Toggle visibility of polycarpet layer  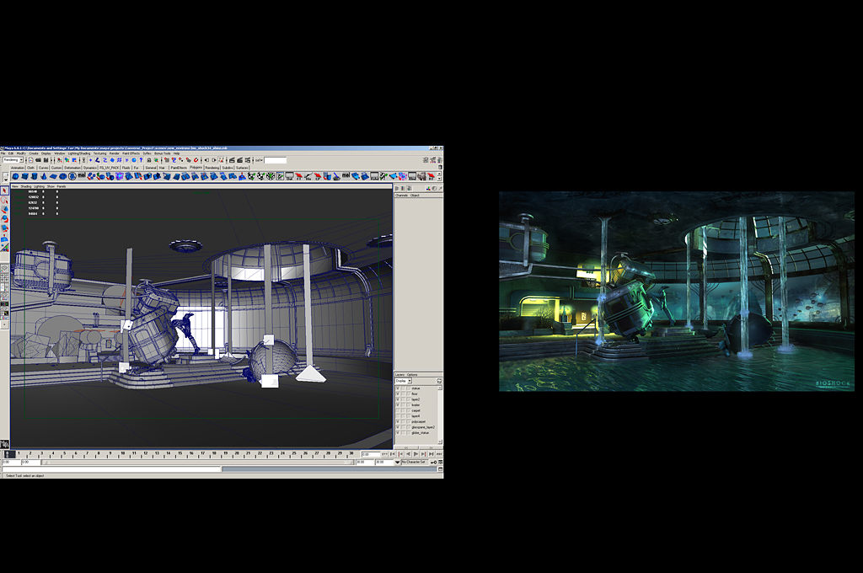click(x=398, y=421)
